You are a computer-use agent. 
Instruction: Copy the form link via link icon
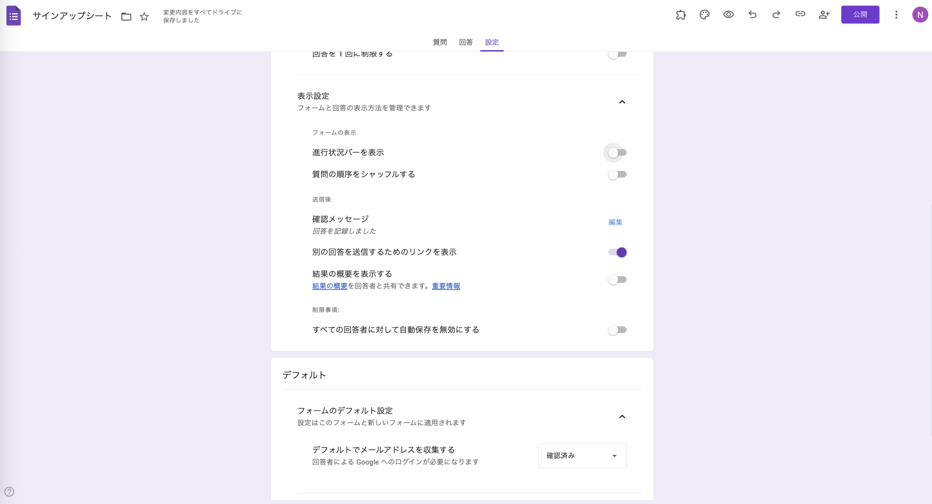(800, 15)
